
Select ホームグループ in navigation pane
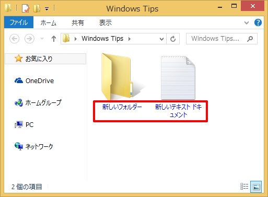click(x=43, y=103)
